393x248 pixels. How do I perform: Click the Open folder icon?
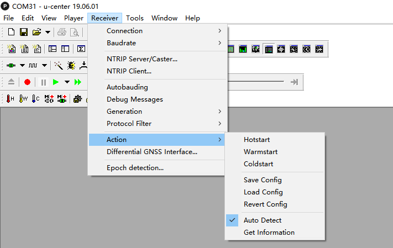click(36, 32)
